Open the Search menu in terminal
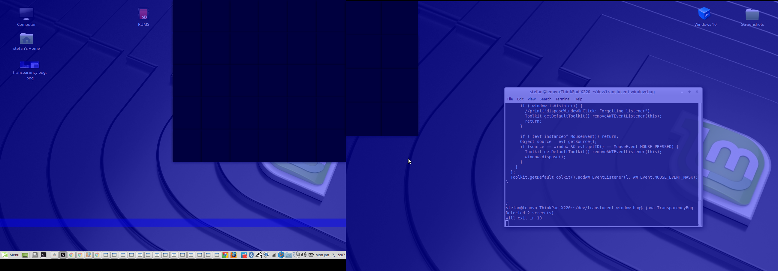Image resolution: width=778 pixels, height=271 pixels. point(545,99)
